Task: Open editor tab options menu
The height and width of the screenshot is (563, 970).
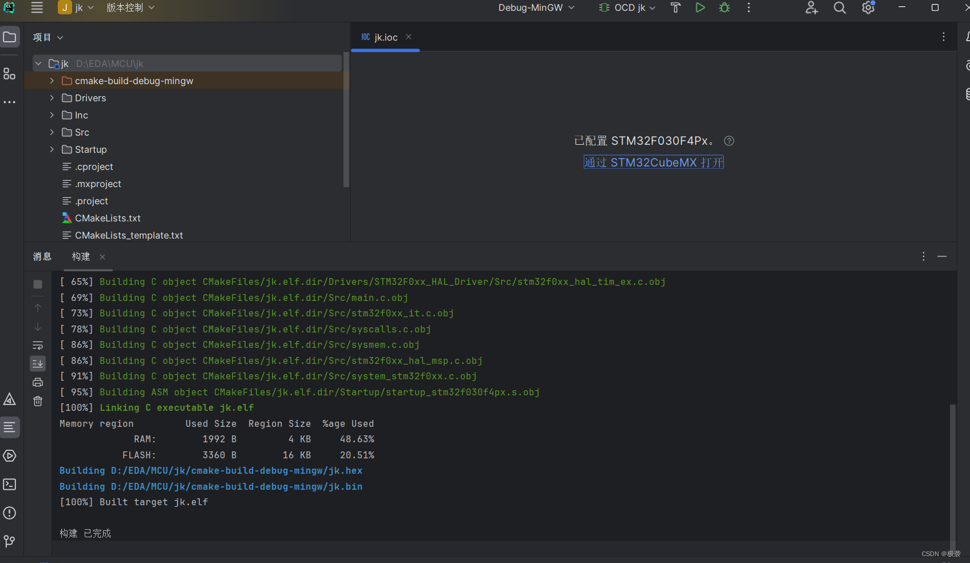Action: click(x=944, y=37)
